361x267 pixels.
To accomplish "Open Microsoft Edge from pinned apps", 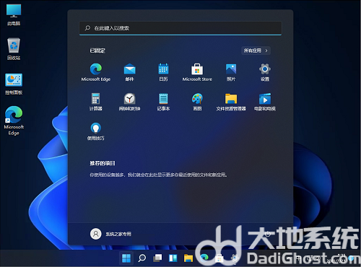I will pos(96,72).
